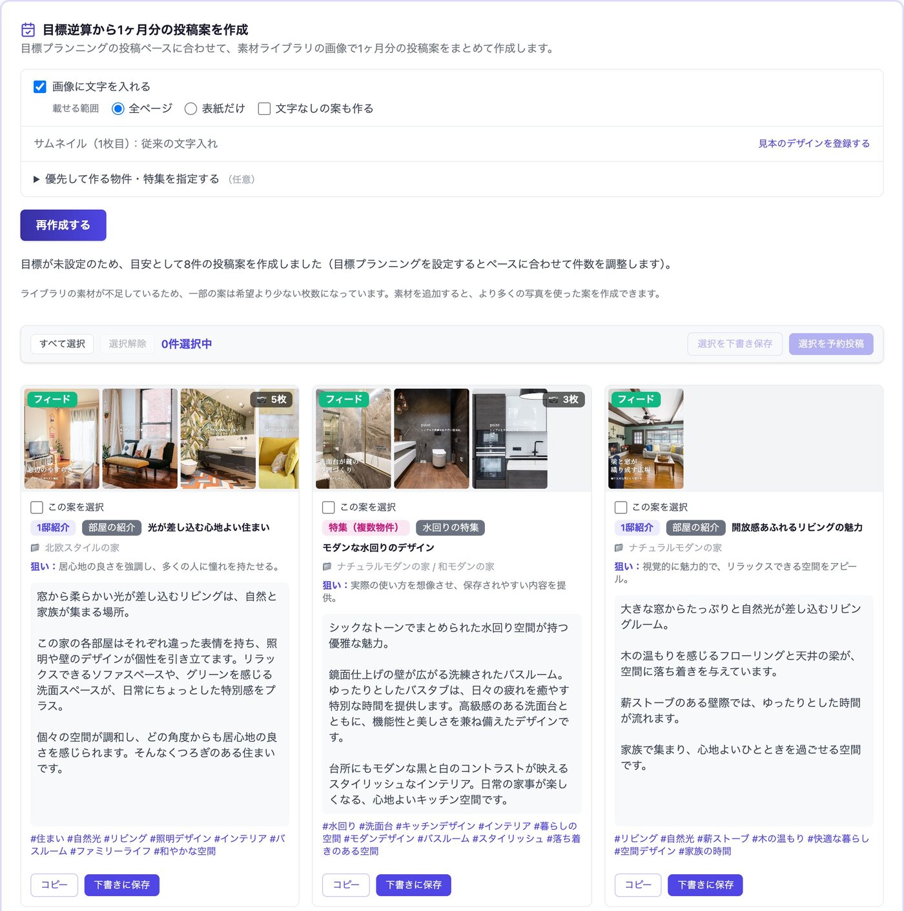This screenshot has height=911, width=904.
Task: Copy the モダンな水回りのデザイン post text
Action: pyautogui.click(x=346, y=885)
